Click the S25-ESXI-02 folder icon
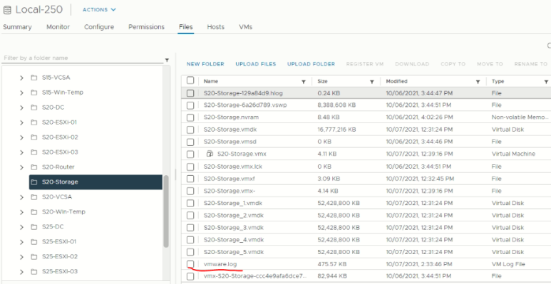 (34, 257)
